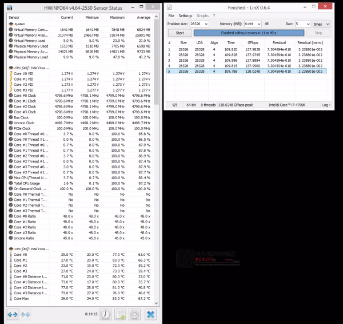The height and width of the screenshot is (324, 343).
Task: Click the LinX title bar checkmark icon
Action: point(169,7)
